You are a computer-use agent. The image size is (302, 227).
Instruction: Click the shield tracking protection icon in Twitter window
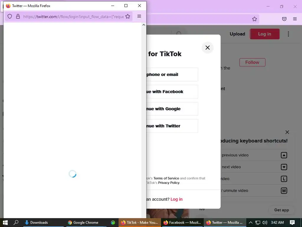[x=10, y=17]
